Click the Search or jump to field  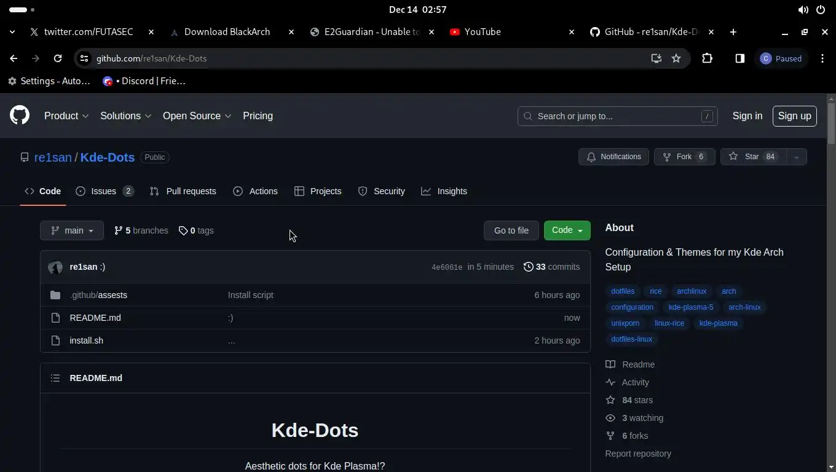(x=618, y=116)
